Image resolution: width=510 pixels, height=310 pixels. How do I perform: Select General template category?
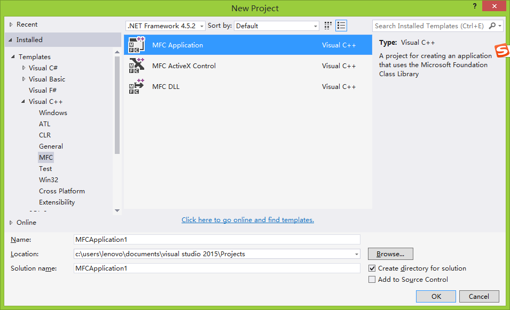coord(51,146)
